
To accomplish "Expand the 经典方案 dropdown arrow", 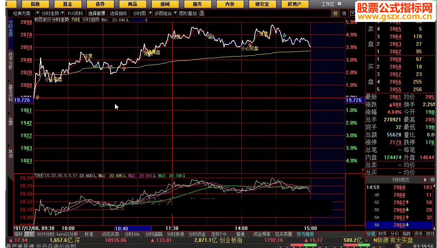I will tap(37, 13).
